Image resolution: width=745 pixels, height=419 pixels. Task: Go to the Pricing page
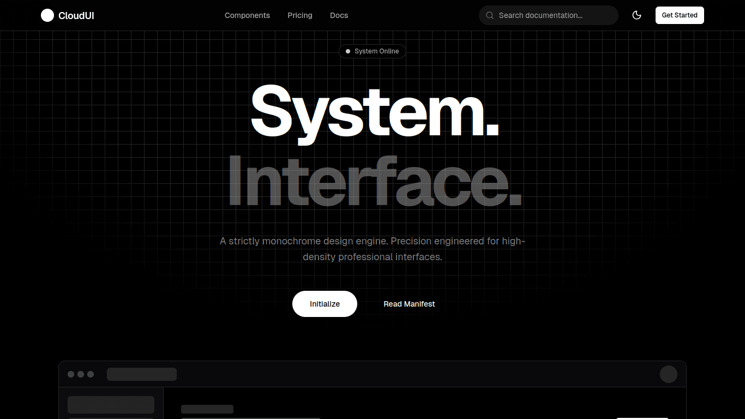tap(300, 15)
